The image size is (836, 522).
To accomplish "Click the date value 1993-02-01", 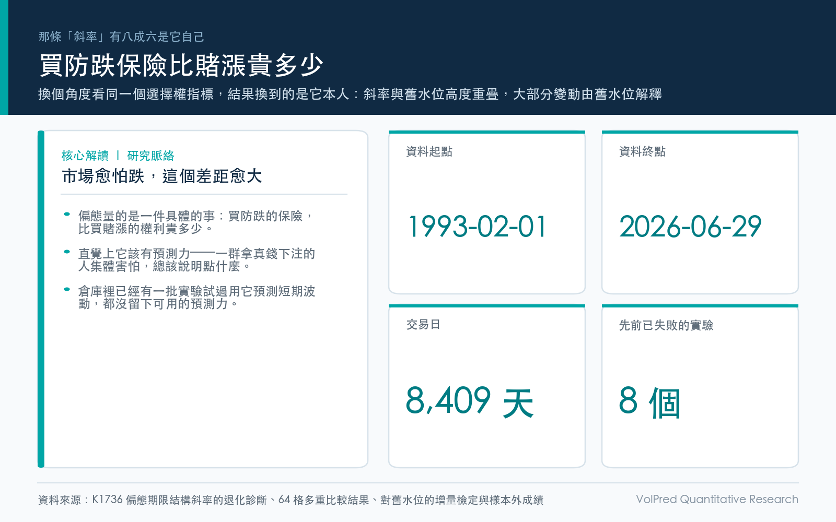I will pyautogui.click(x=477, y=227).
